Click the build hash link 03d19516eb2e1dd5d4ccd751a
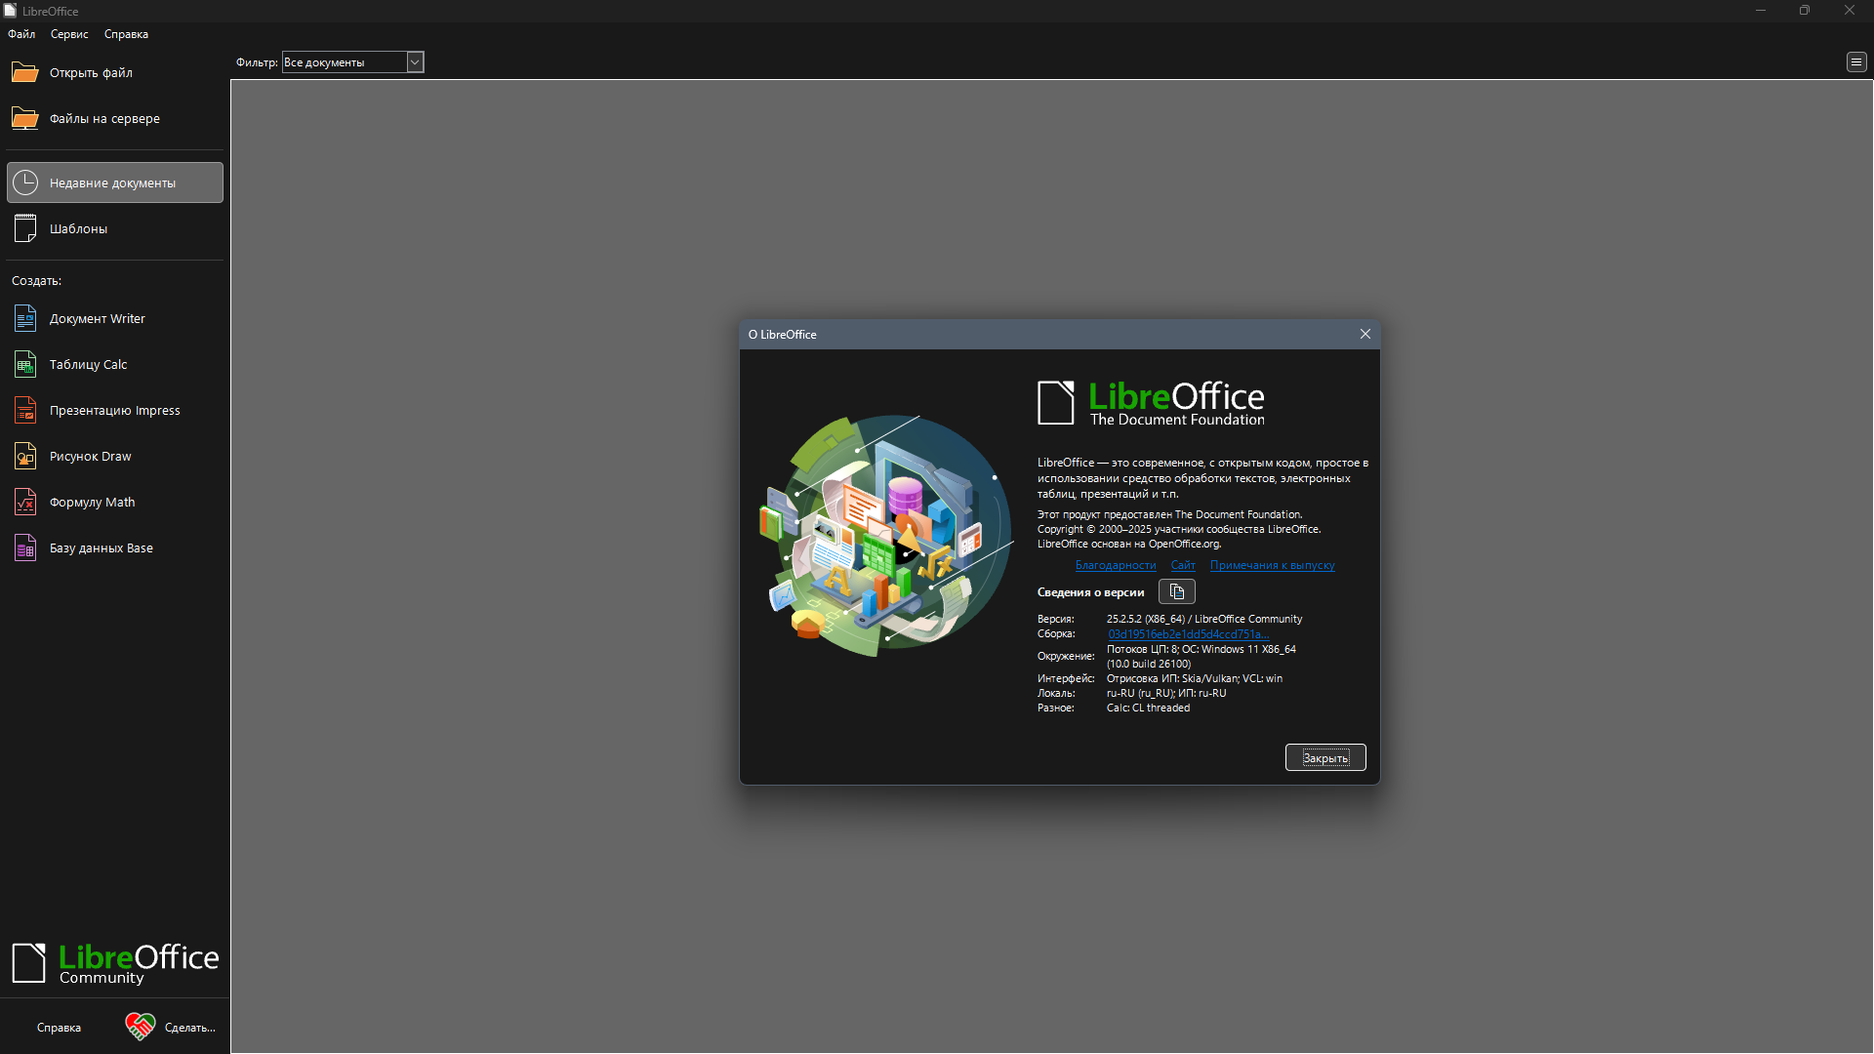Viewport: 1874px width, 1054px height. pyautogui.click(x=1188, y=634)
